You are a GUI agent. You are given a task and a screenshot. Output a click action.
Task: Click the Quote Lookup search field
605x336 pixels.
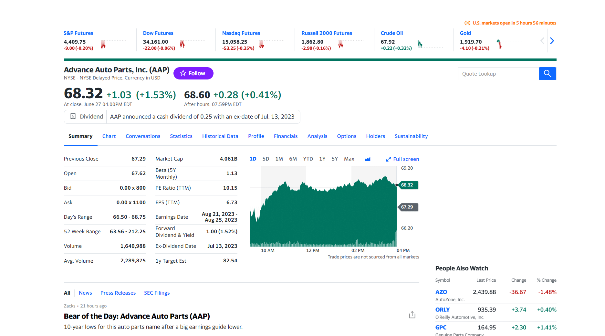[498, 74]
